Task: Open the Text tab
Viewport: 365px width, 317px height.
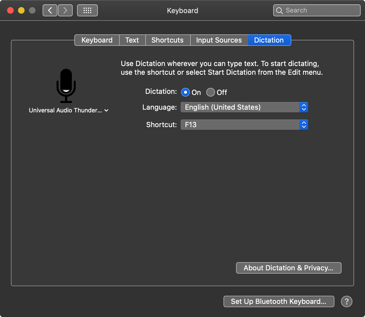Action: (132, 40)
